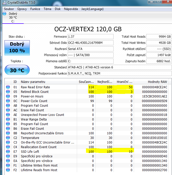Screen dimensions: 172x175
Task: Select the Unexpected Power Loss Count row name
Action: click(43, 115)
